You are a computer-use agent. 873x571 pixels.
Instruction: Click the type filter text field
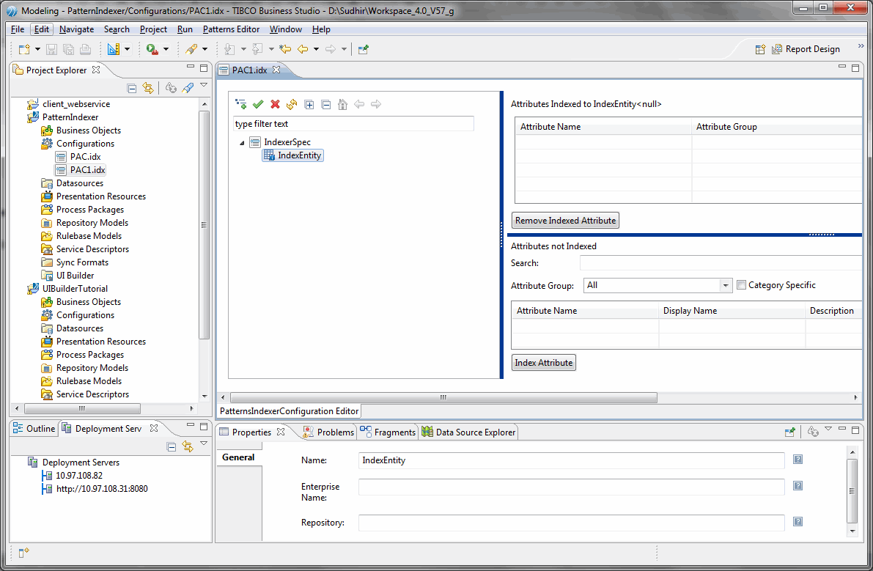(x=353, y=124)
